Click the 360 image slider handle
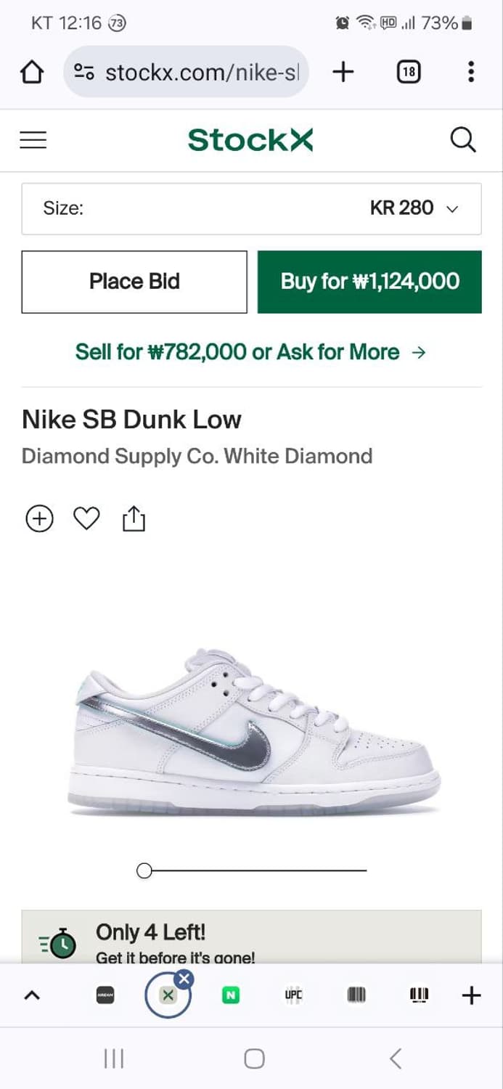The image size is (503, 1089). (144, 870)
